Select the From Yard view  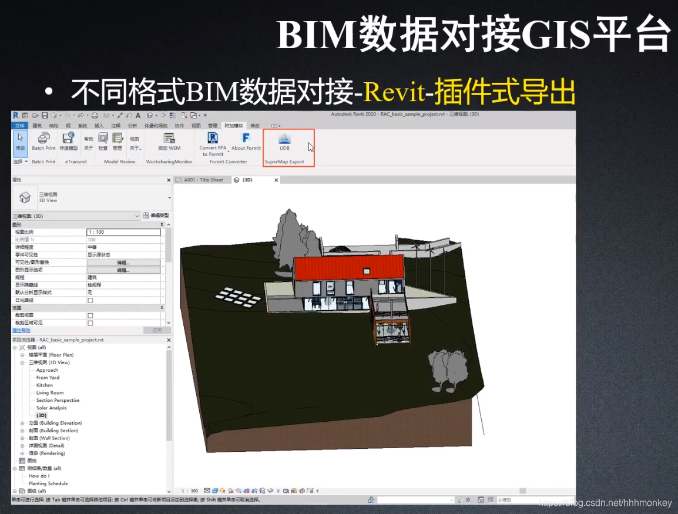[48, 377]
